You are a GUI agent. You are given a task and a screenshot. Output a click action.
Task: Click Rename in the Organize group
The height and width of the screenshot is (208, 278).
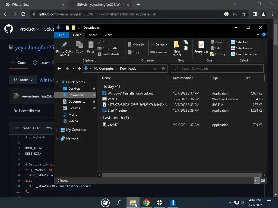(159, 52)
